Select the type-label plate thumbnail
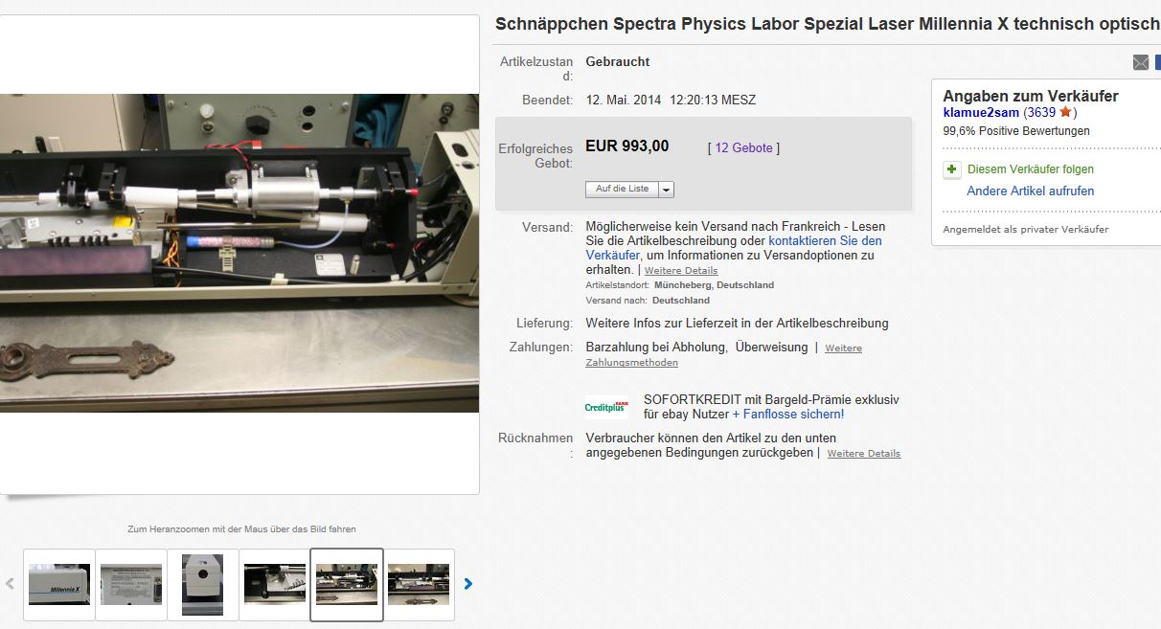 [x=131, y=583]
